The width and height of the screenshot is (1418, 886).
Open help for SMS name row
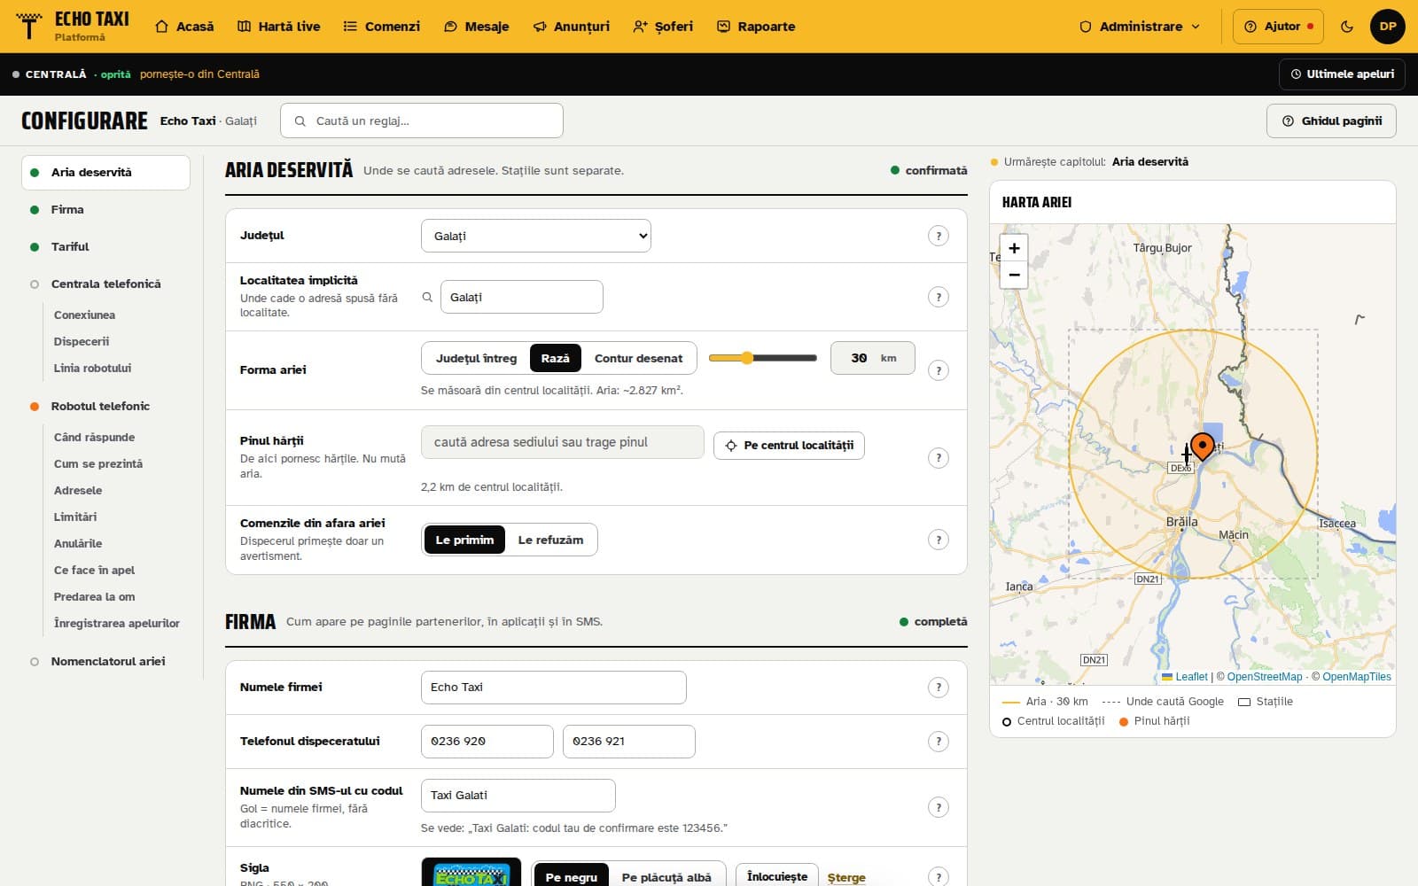point(939,807)
